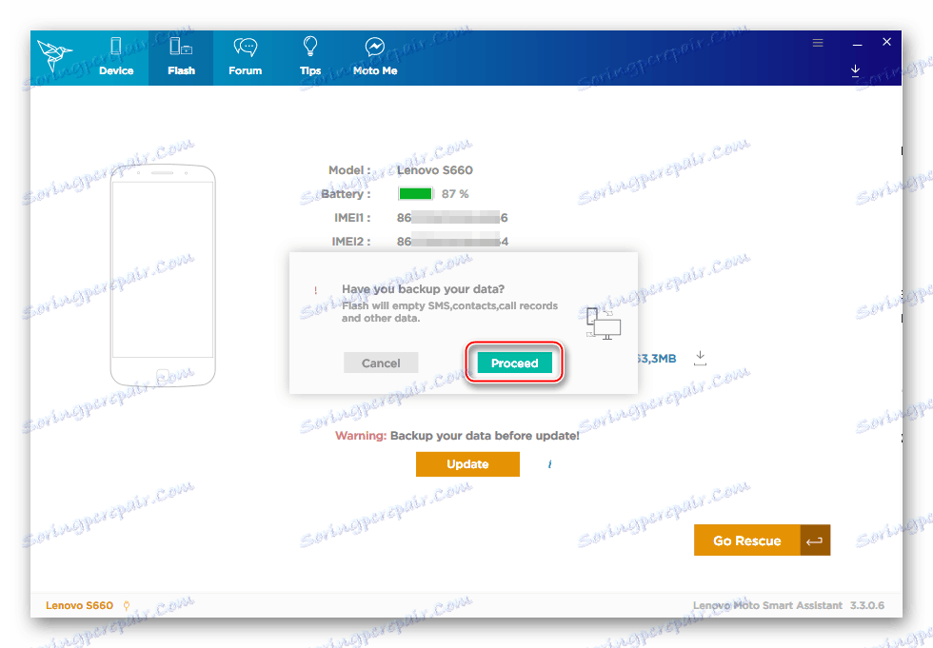Click the orange Update button
Image resolution: width=933 pixels, height=648 pixels.
(467, 464)
